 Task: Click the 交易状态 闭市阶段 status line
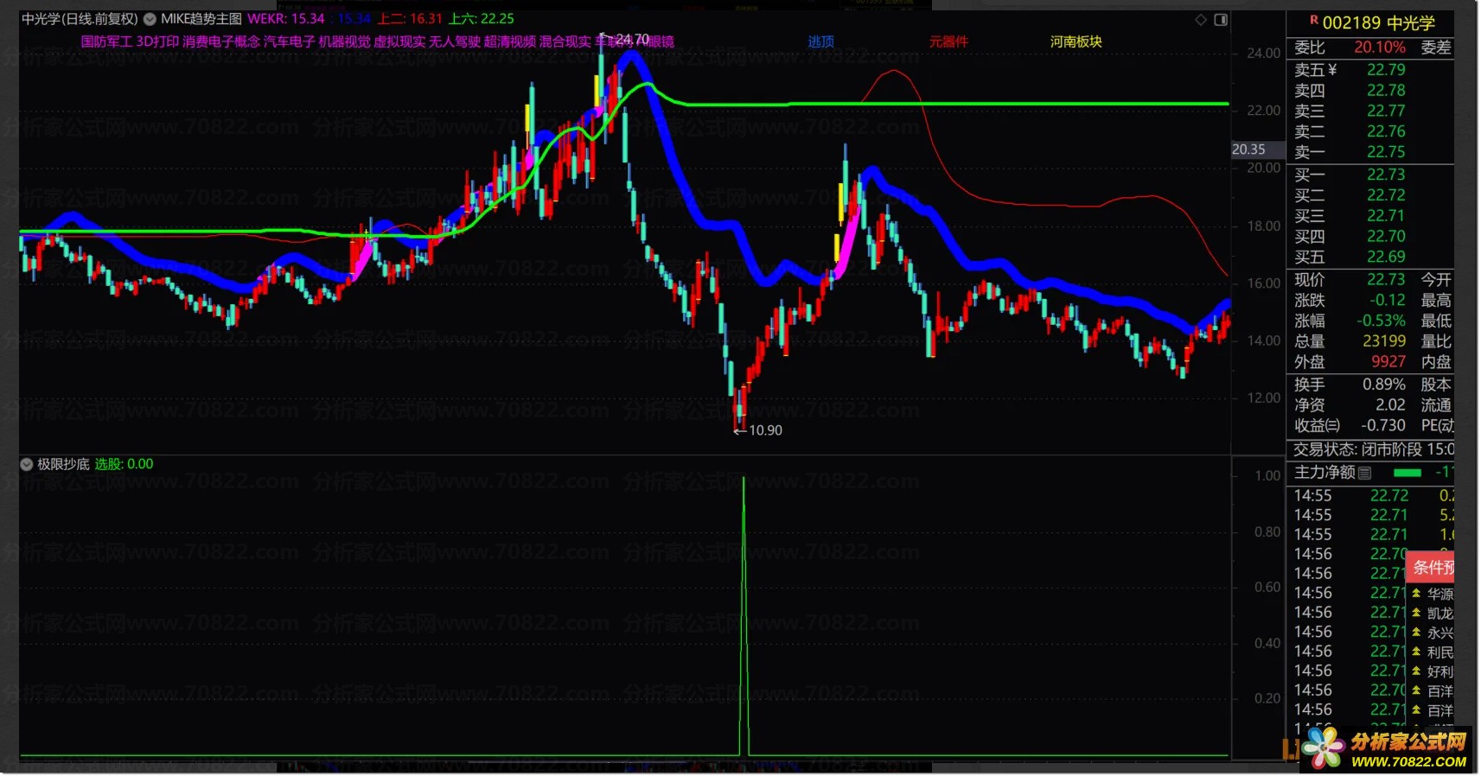tap(1373, 449)
